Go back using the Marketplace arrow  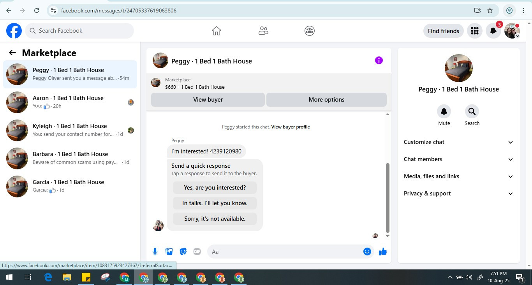pyautogui.click(x=12, y=53)
